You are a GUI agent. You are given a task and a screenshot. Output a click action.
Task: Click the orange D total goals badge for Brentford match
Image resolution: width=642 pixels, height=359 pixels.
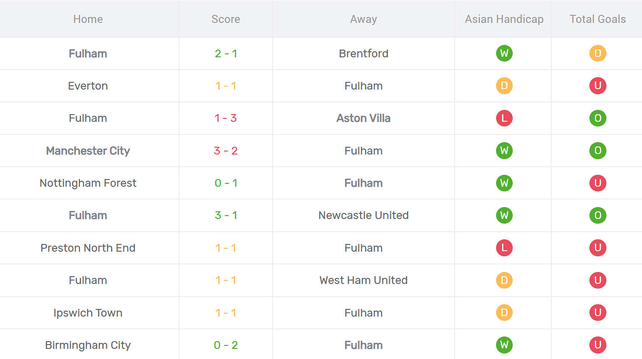point(597,53)
